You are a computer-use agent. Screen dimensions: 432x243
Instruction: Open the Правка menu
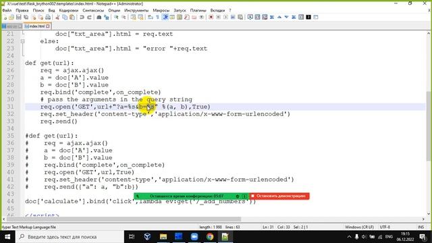[x=22, y=10]
